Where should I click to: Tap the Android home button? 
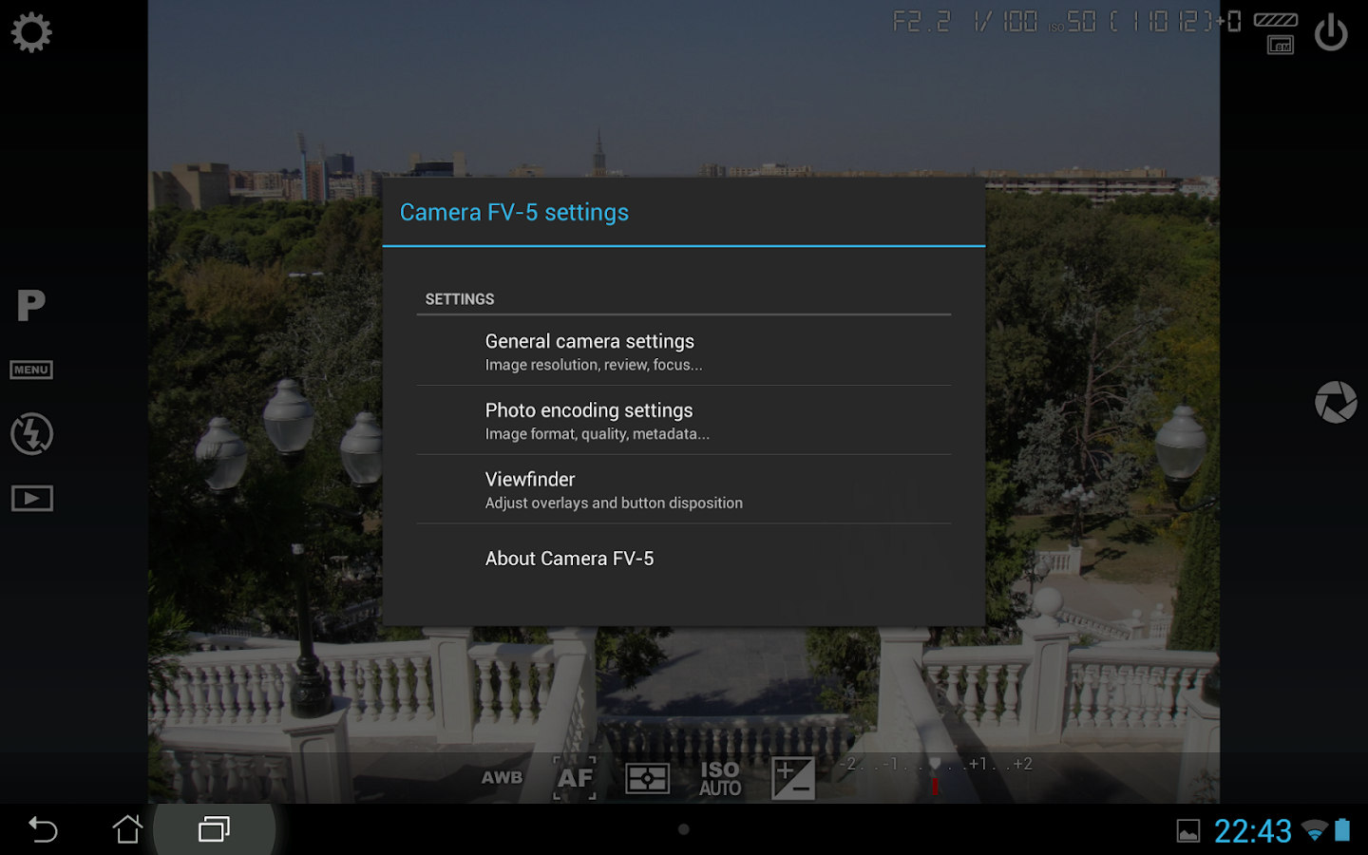(x=127, y=829)
